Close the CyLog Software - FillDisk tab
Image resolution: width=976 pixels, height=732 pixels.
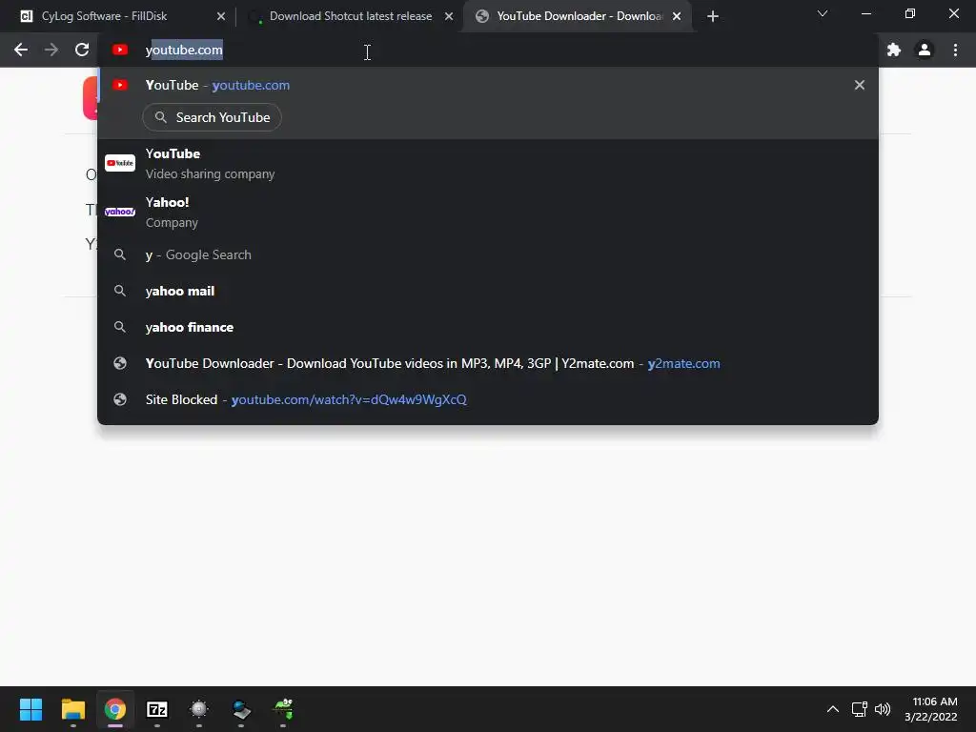point(221,16)
